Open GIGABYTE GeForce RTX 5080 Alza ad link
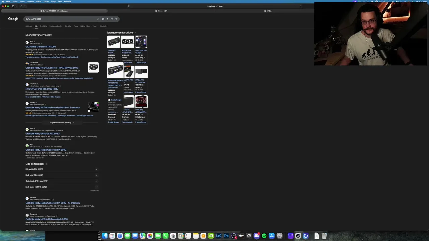The width and height of the screenshot is (429, 241). [41, 47]
